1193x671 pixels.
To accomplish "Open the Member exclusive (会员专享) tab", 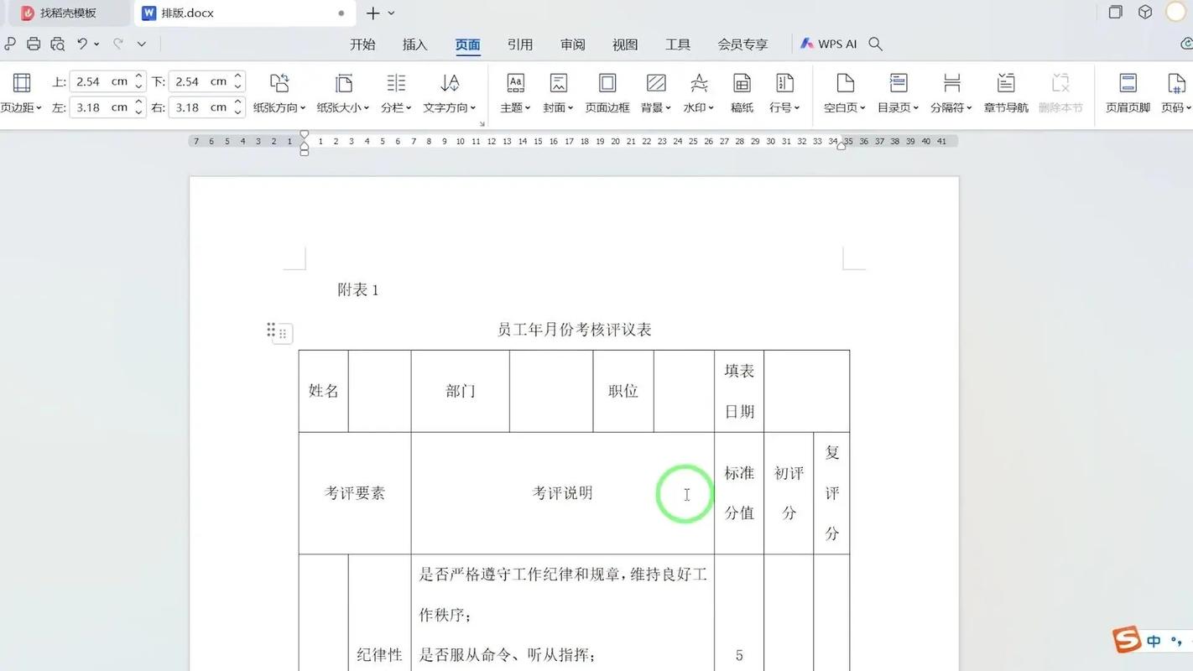I will pos(742,44).
